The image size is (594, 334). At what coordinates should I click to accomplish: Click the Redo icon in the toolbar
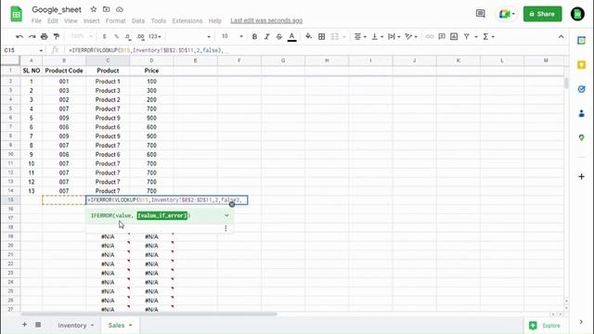tap(32, 37)
